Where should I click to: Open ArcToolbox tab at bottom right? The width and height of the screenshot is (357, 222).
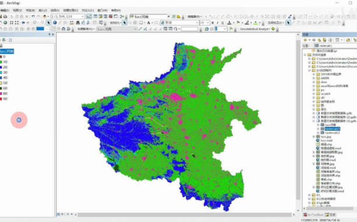[313, 214]
